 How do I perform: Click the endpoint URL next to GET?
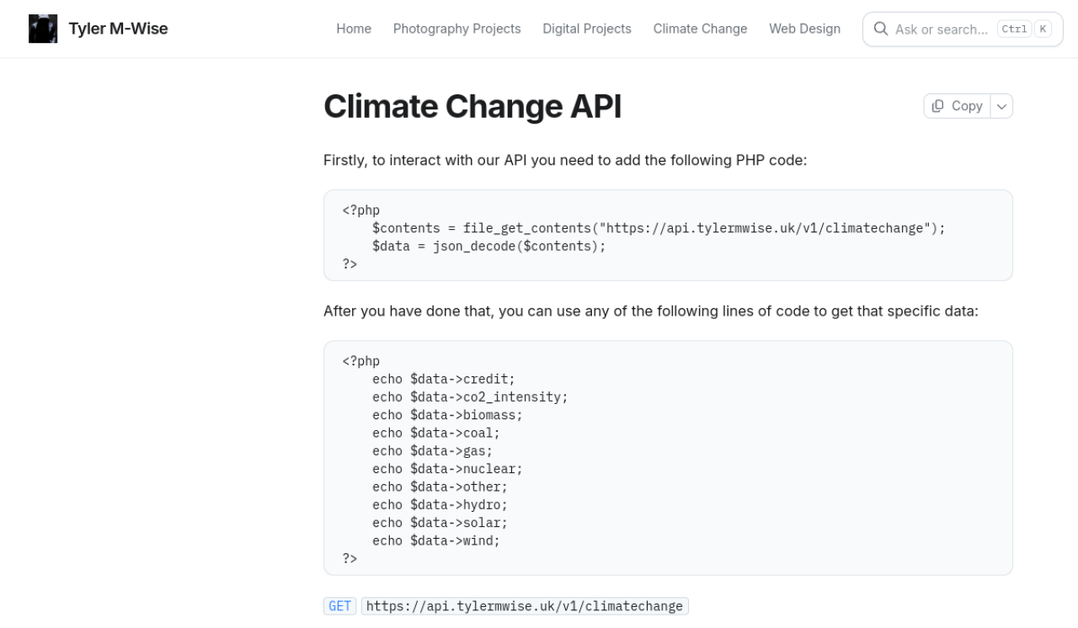coord(524,606)
